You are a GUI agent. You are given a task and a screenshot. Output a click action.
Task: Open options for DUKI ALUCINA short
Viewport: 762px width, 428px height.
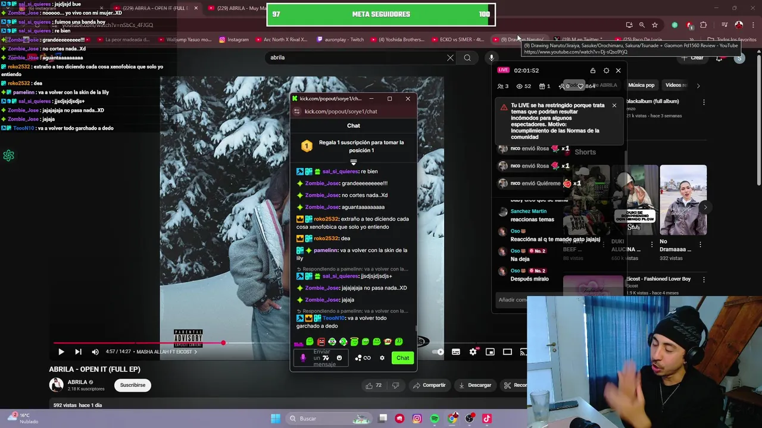(652, 244)
